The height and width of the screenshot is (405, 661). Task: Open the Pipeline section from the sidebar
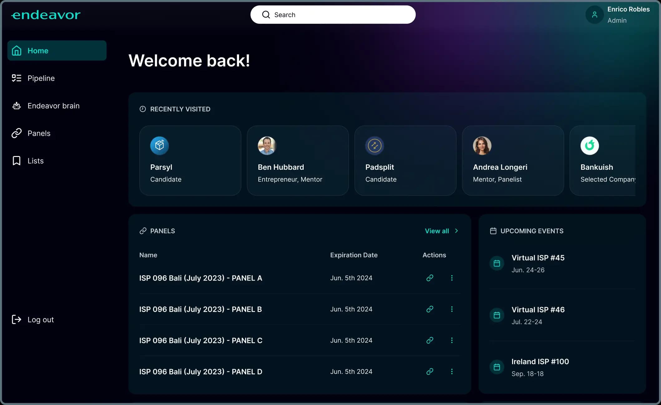point(41,78)
